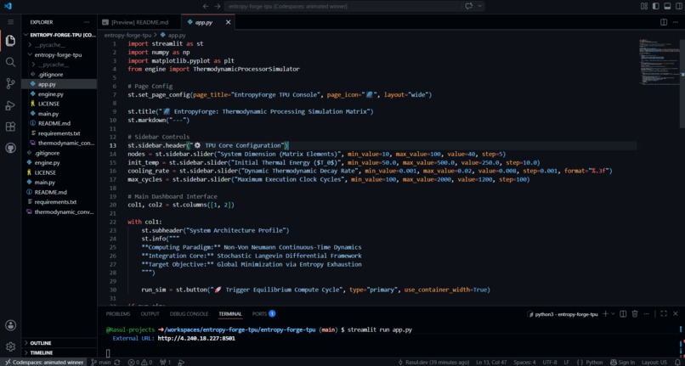The image size is (685, 366).
Task: Show errors and warnings count
Action: click(139, 363)
